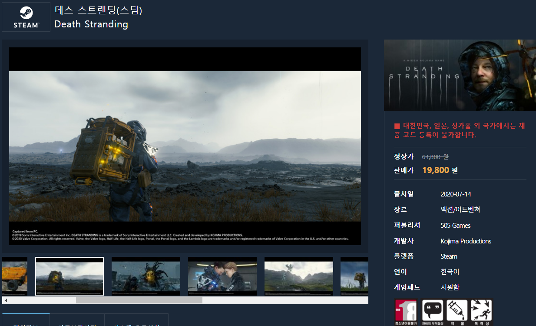The image size is (536, 326).
Task: Click the language value '한국어'
Action: pyautogui.click(x=450, y=272)
